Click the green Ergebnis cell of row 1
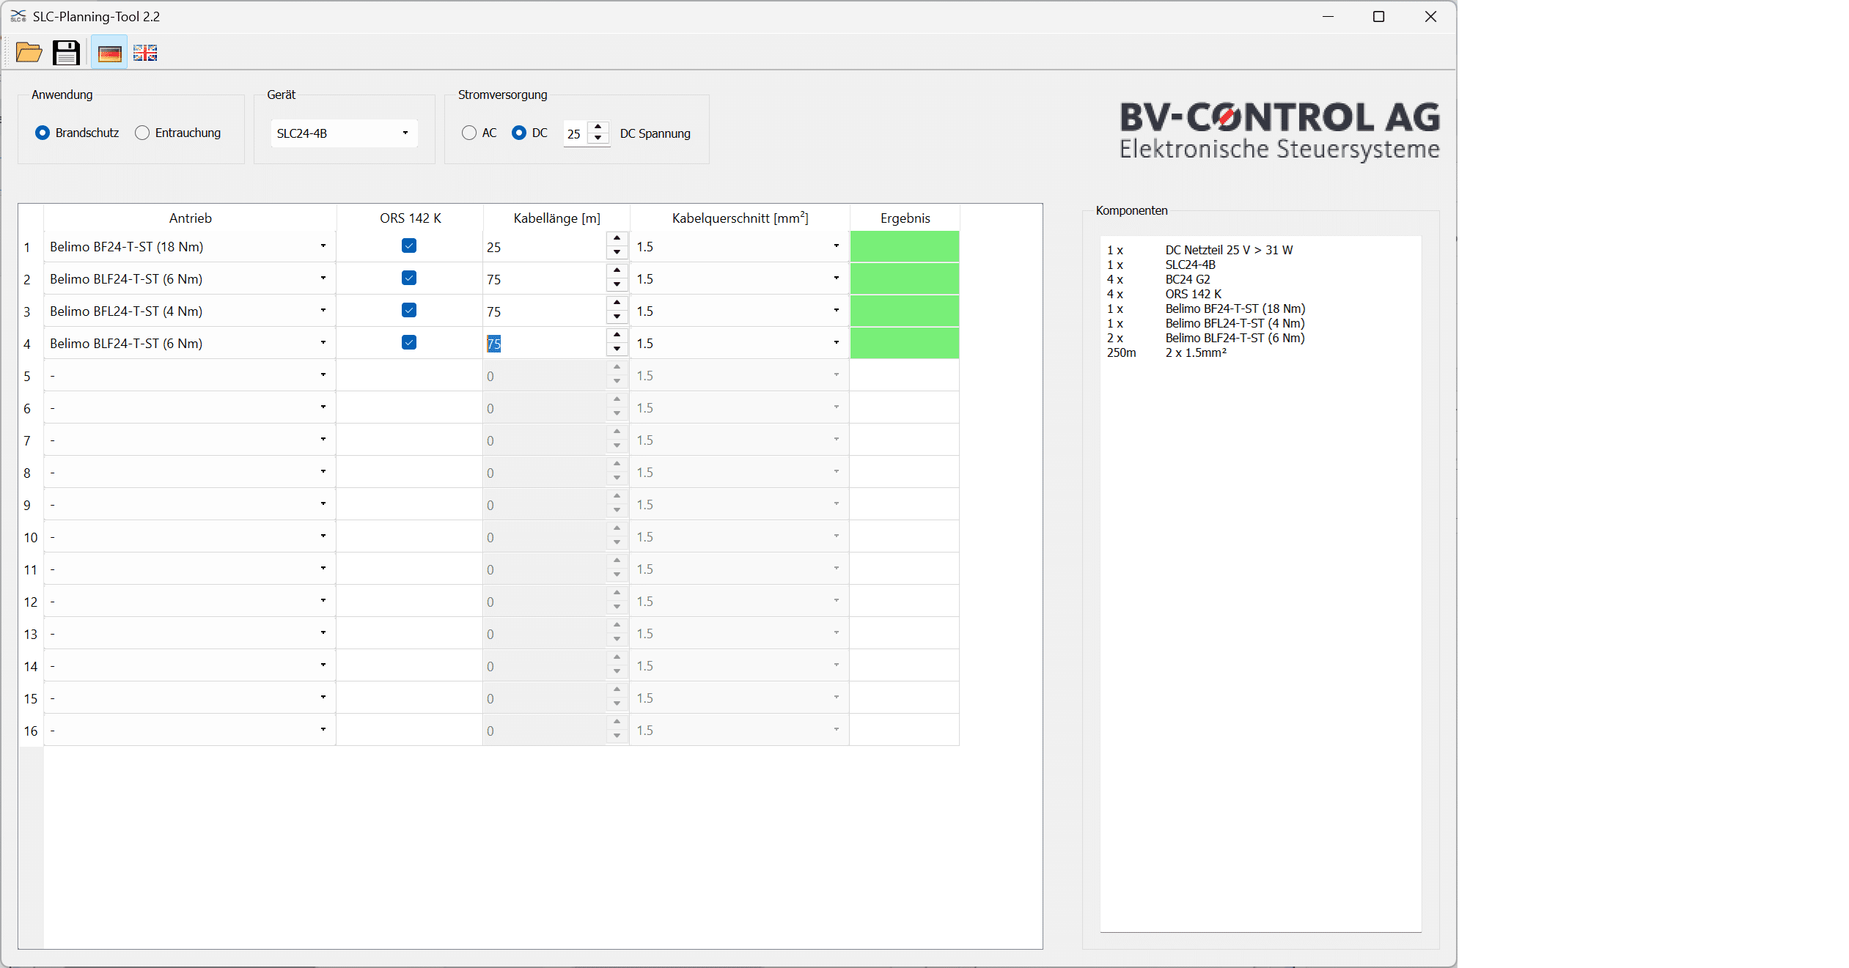Viewport: 1849px width, 968px height. [905, 246]
